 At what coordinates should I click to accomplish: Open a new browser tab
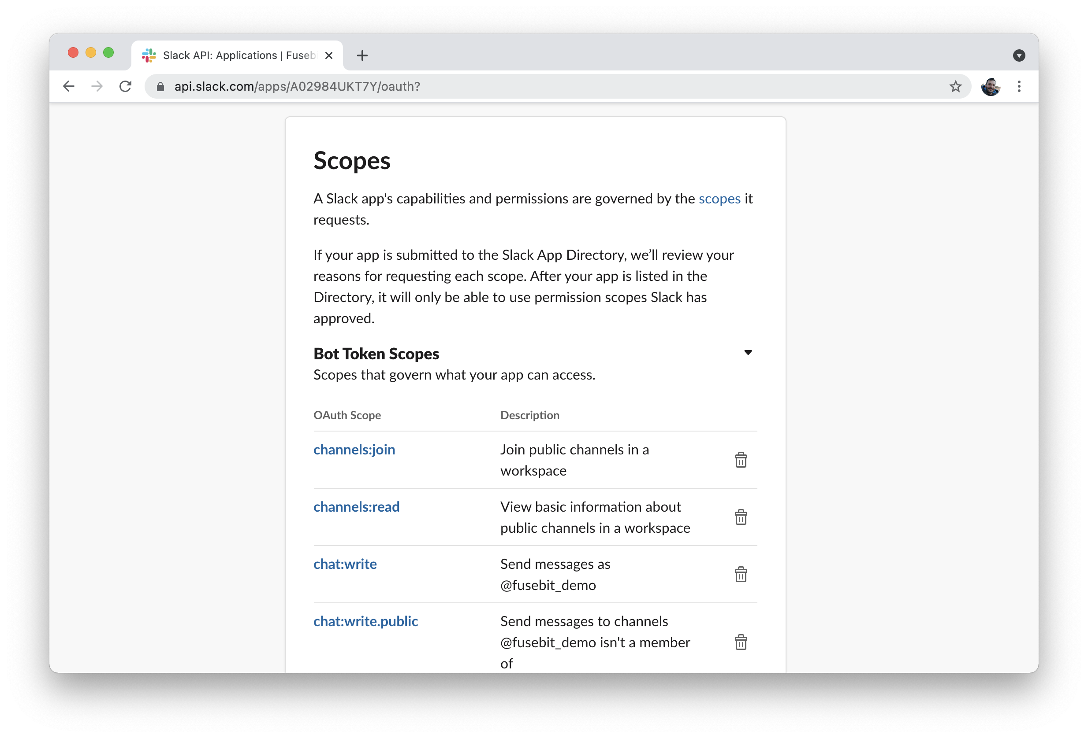(x=362, y=55)
